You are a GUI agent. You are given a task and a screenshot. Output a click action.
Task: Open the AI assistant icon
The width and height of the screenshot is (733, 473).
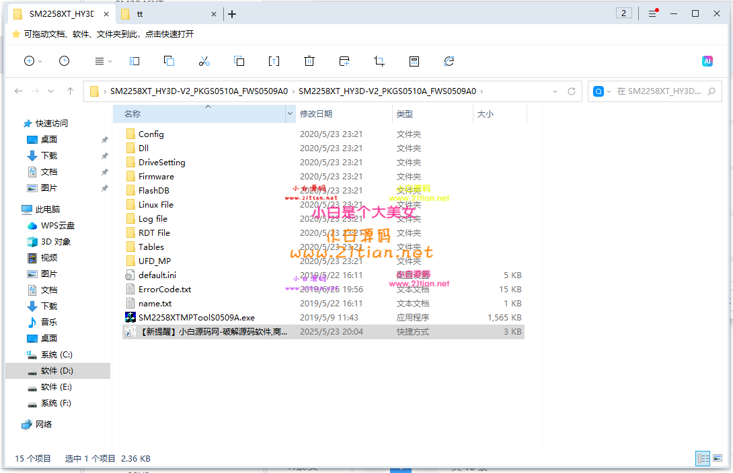point(707,60)
